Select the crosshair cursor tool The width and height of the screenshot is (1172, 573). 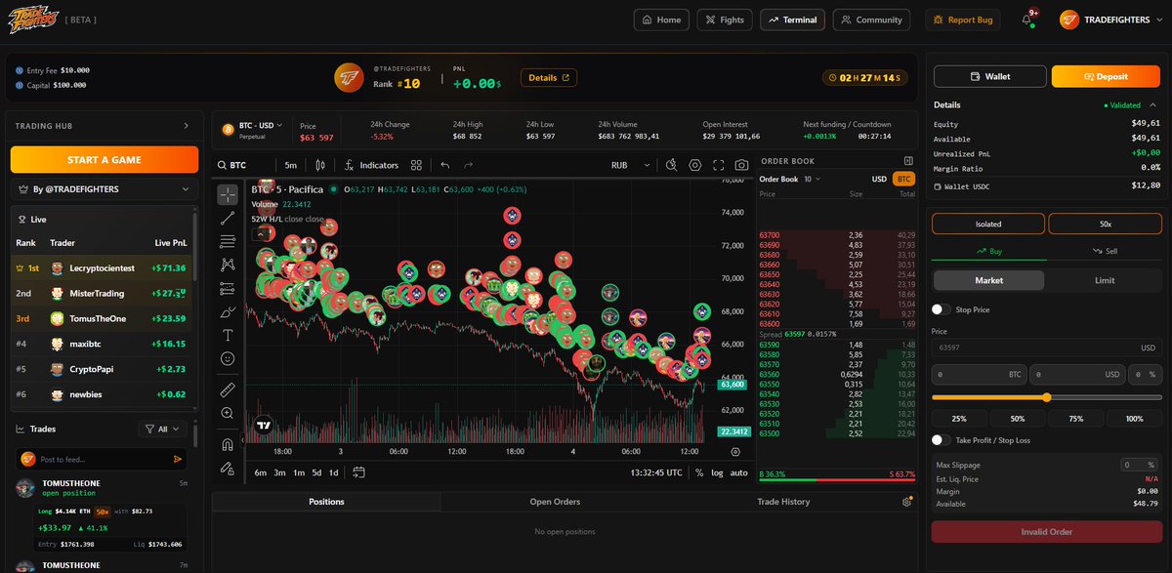coord(228,194)
